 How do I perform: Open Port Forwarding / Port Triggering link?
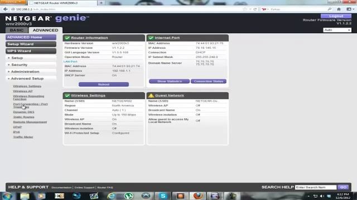click(30, 106)
